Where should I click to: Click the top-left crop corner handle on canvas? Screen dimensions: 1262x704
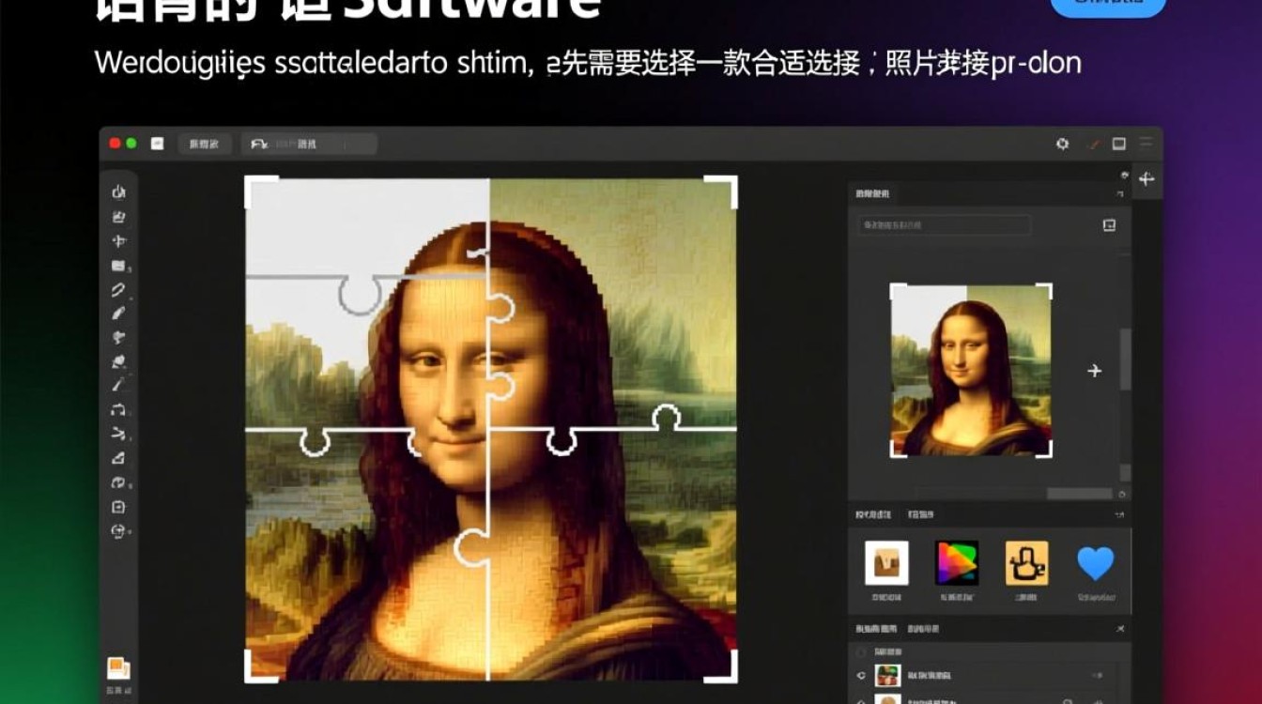(261, 191)
